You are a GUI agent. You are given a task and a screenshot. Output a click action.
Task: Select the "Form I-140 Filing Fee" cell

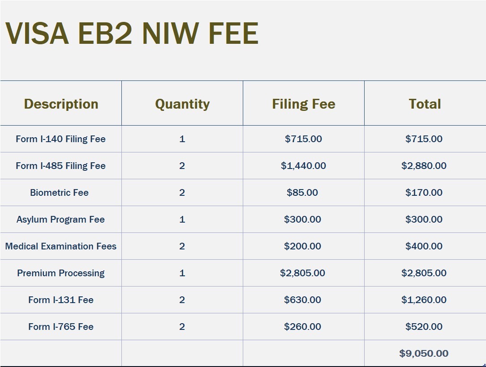(60, 139)
